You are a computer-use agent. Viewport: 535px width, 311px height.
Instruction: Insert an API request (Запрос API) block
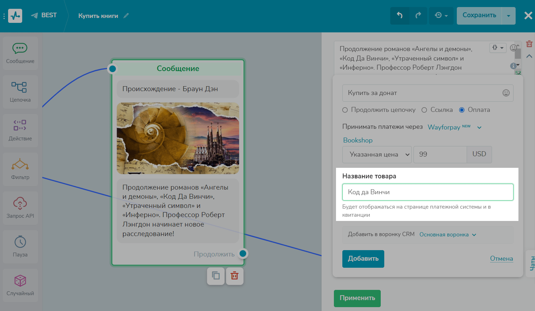[20, 208]
